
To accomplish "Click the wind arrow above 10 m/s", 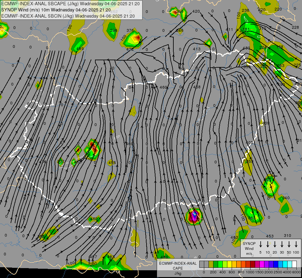I will coord(267,244).
